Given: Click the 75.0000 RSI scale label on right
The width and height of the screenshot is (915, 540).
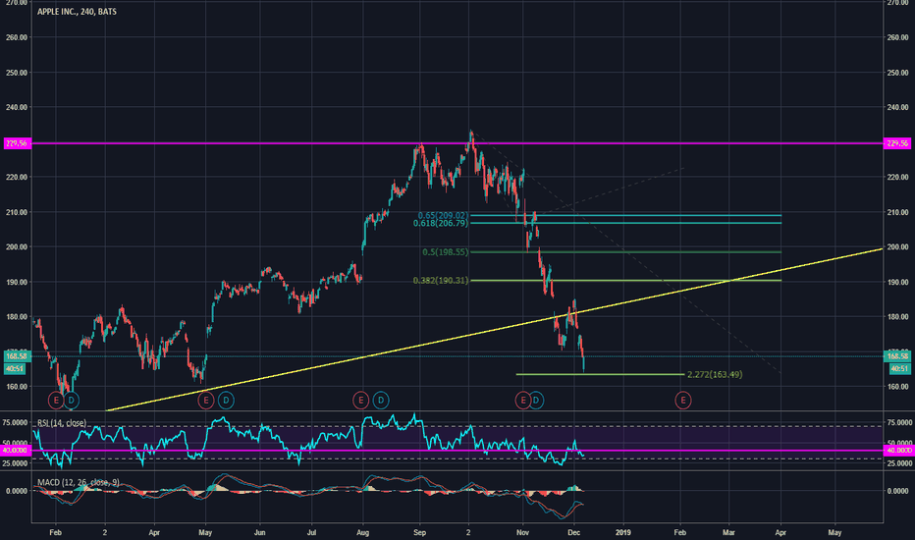Looking at the screenshot, I should tap(898, 422).
